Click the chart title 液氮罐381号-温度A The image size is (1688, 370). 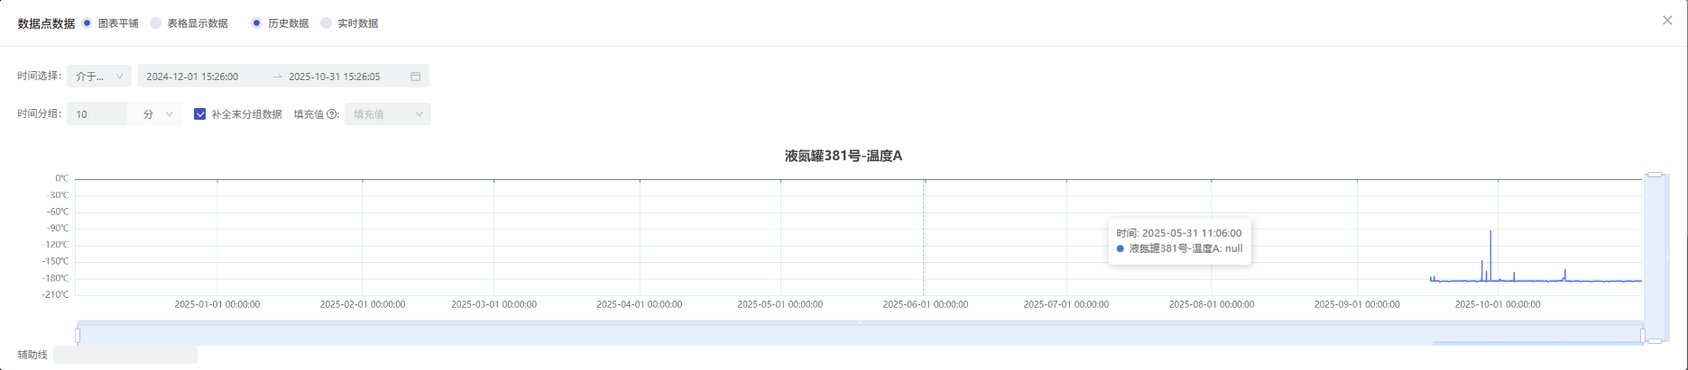tap(844, 156)
